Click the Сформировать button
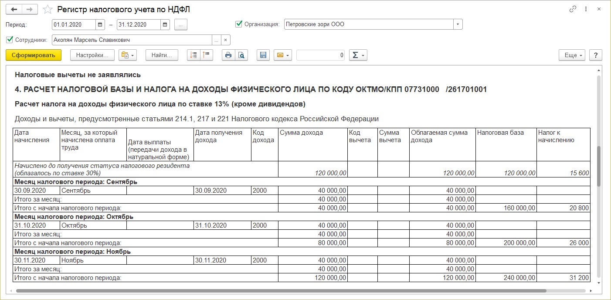 click(x=34, y=55)
